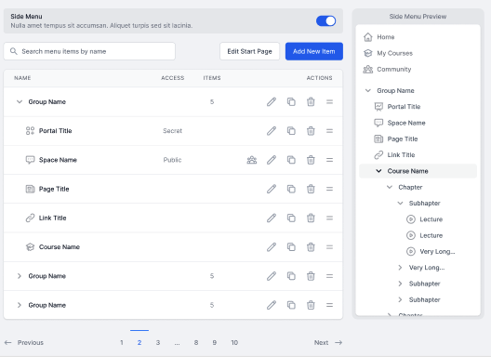Click the Secret access label of Portal Title
This screenshot has height=357, width=491.
[x=173, y=131]
